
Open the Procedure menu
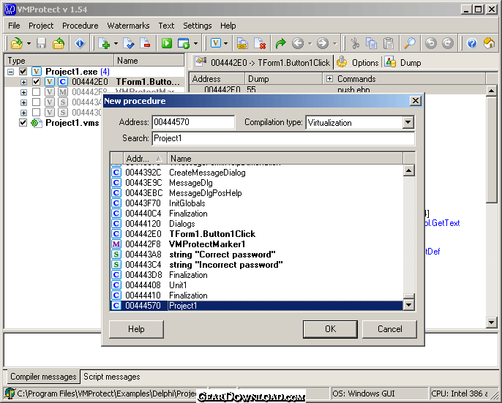tap(80, 26)
